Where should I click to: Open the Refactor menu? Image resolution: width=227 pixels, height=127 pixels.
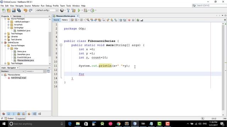click(36, 6)
